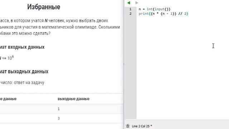Click the bold N in problem statement
Screen dimensions: 229x129
pyautogui.click(x=46, y=21)
